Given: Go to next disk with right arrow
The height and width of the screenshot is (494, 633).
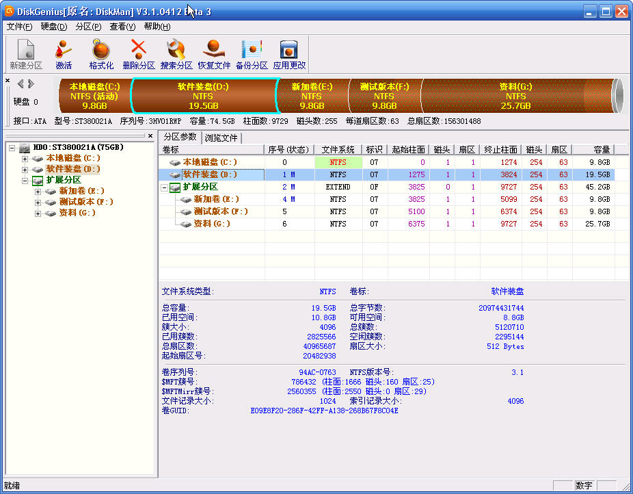Looking at the screenshot, I should click(30, 84).
